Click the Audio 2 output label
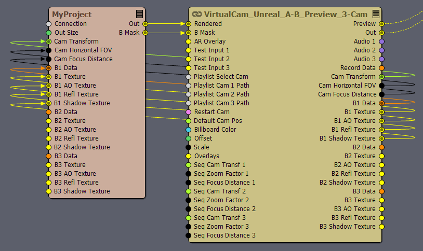 (365, 50)
